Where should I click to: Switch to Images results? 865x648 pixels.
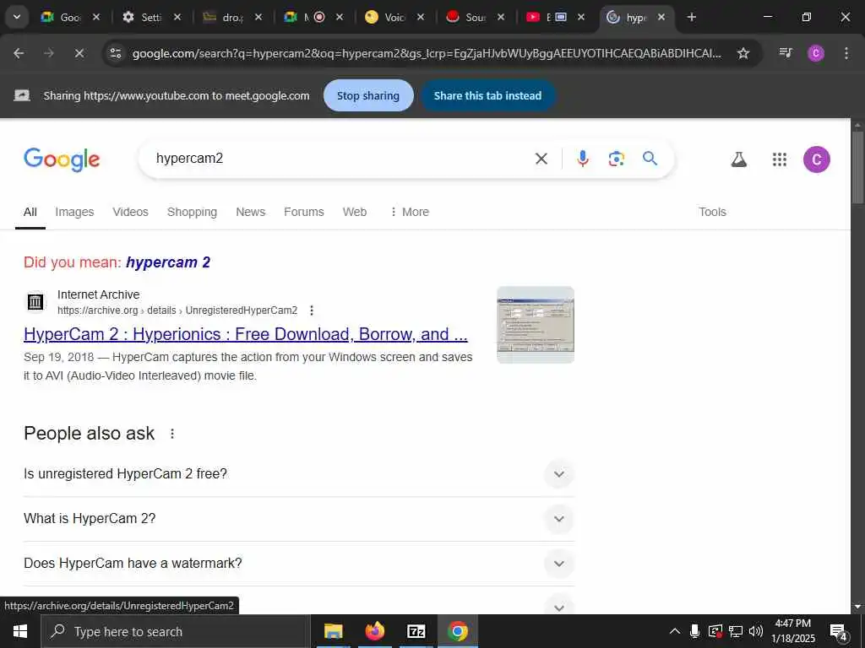click(74, 212)
